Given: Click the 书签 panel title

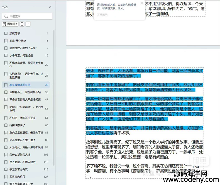Looking at the screenshot, I should (x=5, y=7).
